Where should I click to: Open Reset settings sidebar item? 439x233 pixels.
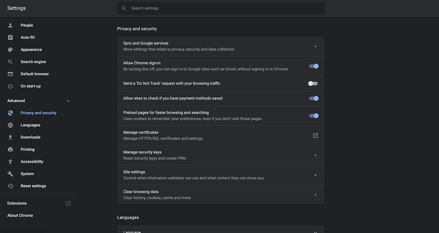click(x=33, y=186)
